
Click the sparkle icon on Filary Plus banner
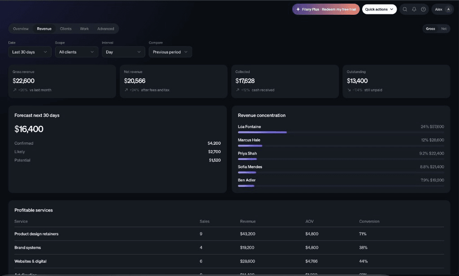(298, 9)
